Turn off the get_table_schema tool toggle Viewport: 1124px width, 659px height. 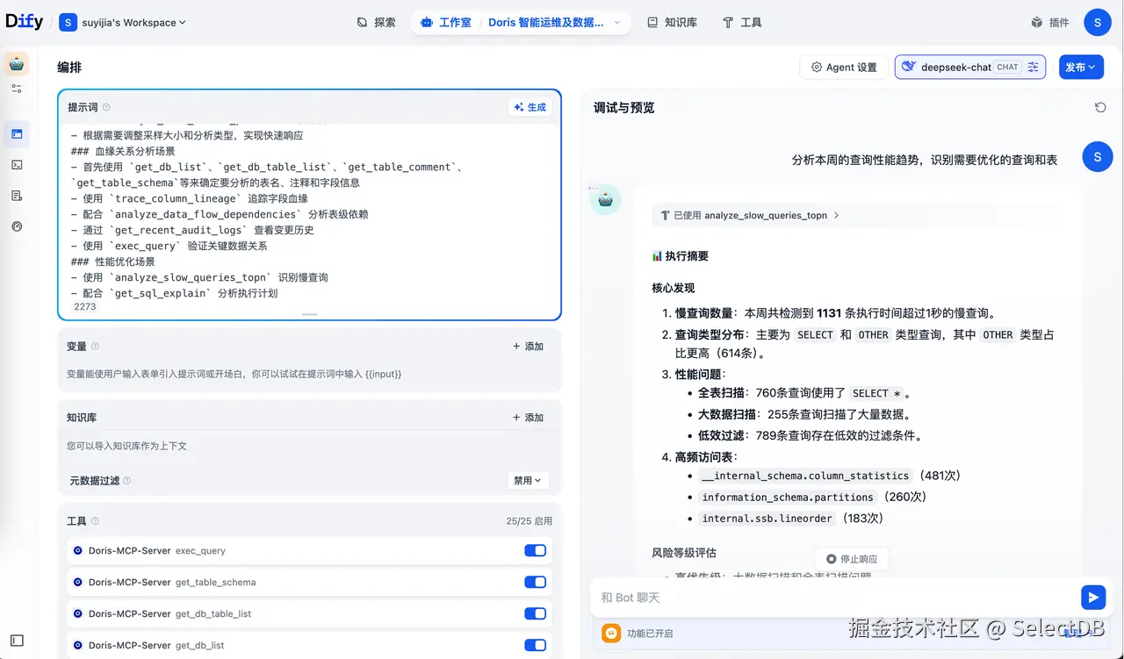pyautogui.click(x=535, y=582)
